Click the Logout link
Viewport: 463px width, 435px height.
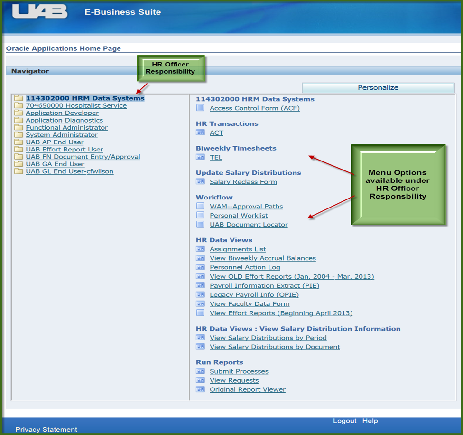pyautogui.click(x=344, y=421)
